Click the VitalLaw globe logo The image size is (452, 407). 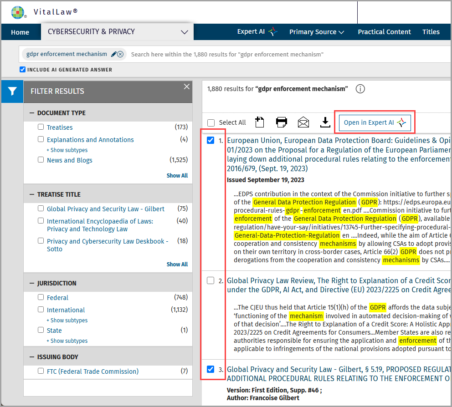[18, 12]
